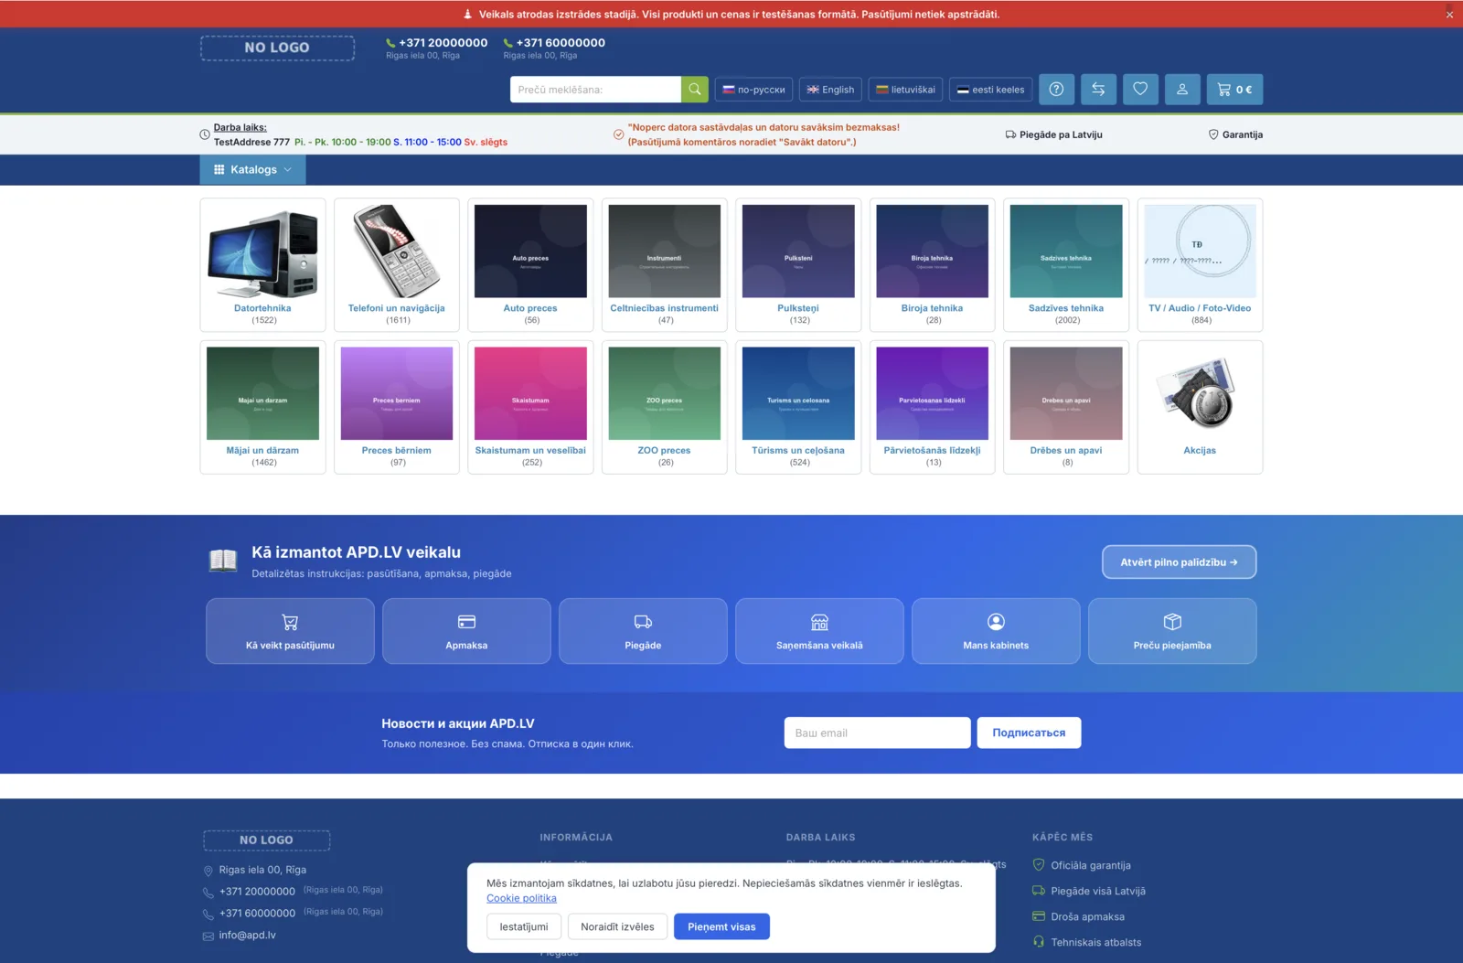Click the green search magnifier icon
The image size is (1463, 963).
click(695, 90)
